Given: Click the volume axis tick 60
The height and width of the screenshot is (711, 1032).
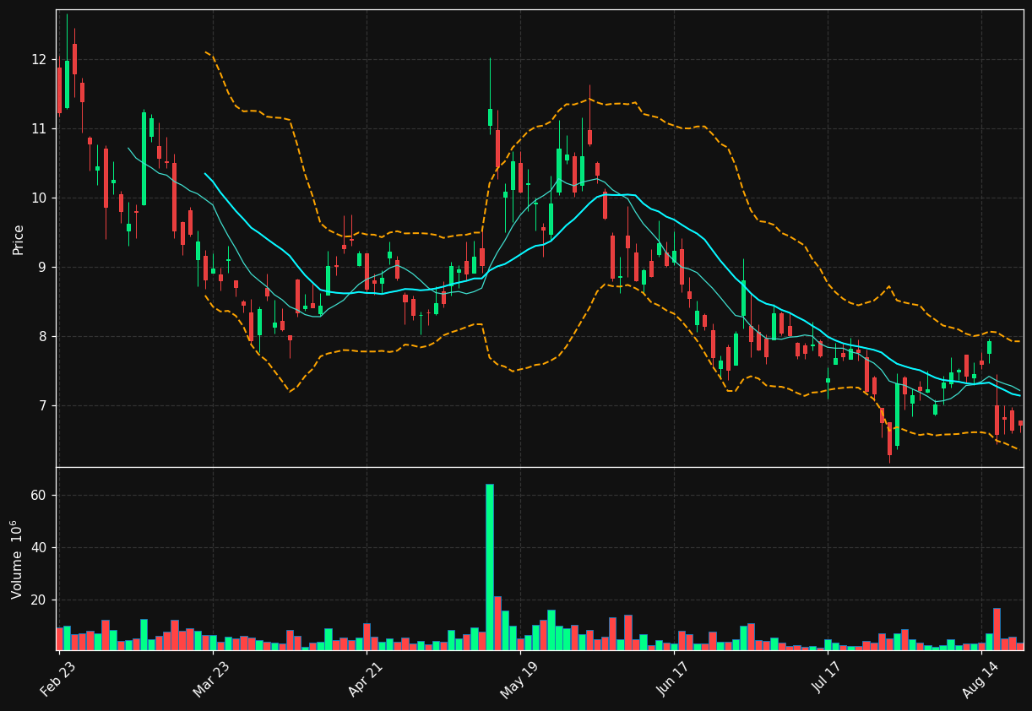Looking at the screenshot, I should (x=39, y=495).
